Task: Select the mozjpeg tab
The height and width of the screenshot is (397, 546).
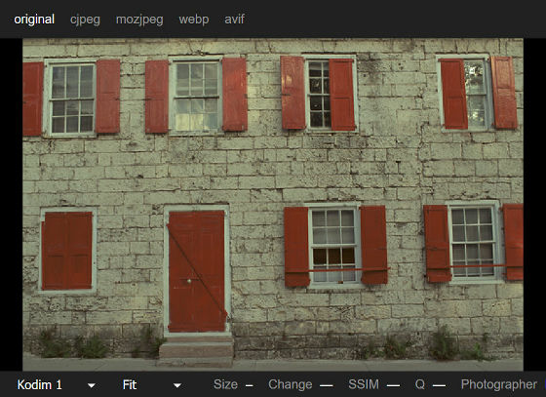Action: (x=139, y=20)
